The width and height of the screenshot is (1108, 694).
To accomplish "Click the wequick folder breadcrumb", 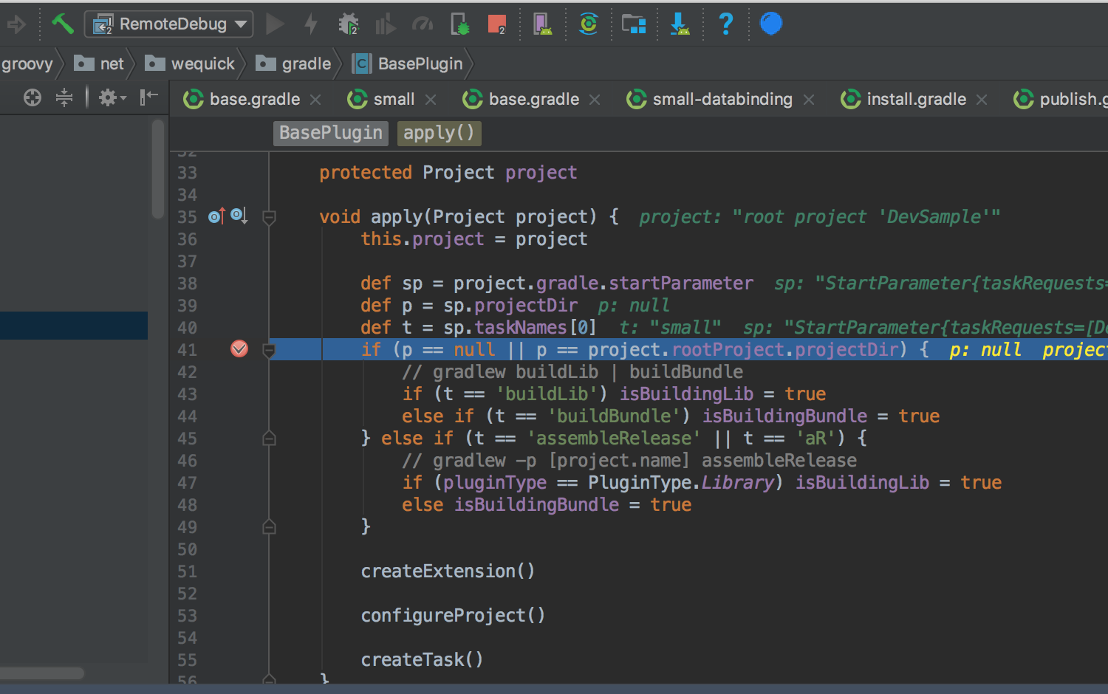I will click(x=191, y=64).
